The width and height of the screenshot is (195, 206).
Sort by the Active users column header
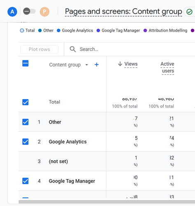pyautogui.click(x=167, y=68)
